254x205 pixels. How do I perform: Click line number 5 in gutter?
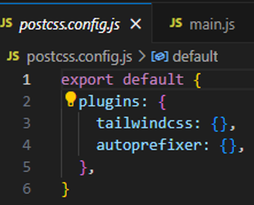pyautogui.click(x=27, y=167)
